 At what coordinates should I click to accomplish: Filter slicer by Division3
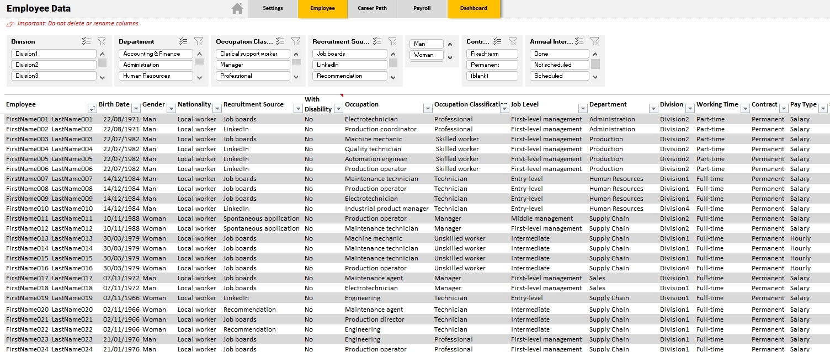pyautogui.click(x=54, y=76)
